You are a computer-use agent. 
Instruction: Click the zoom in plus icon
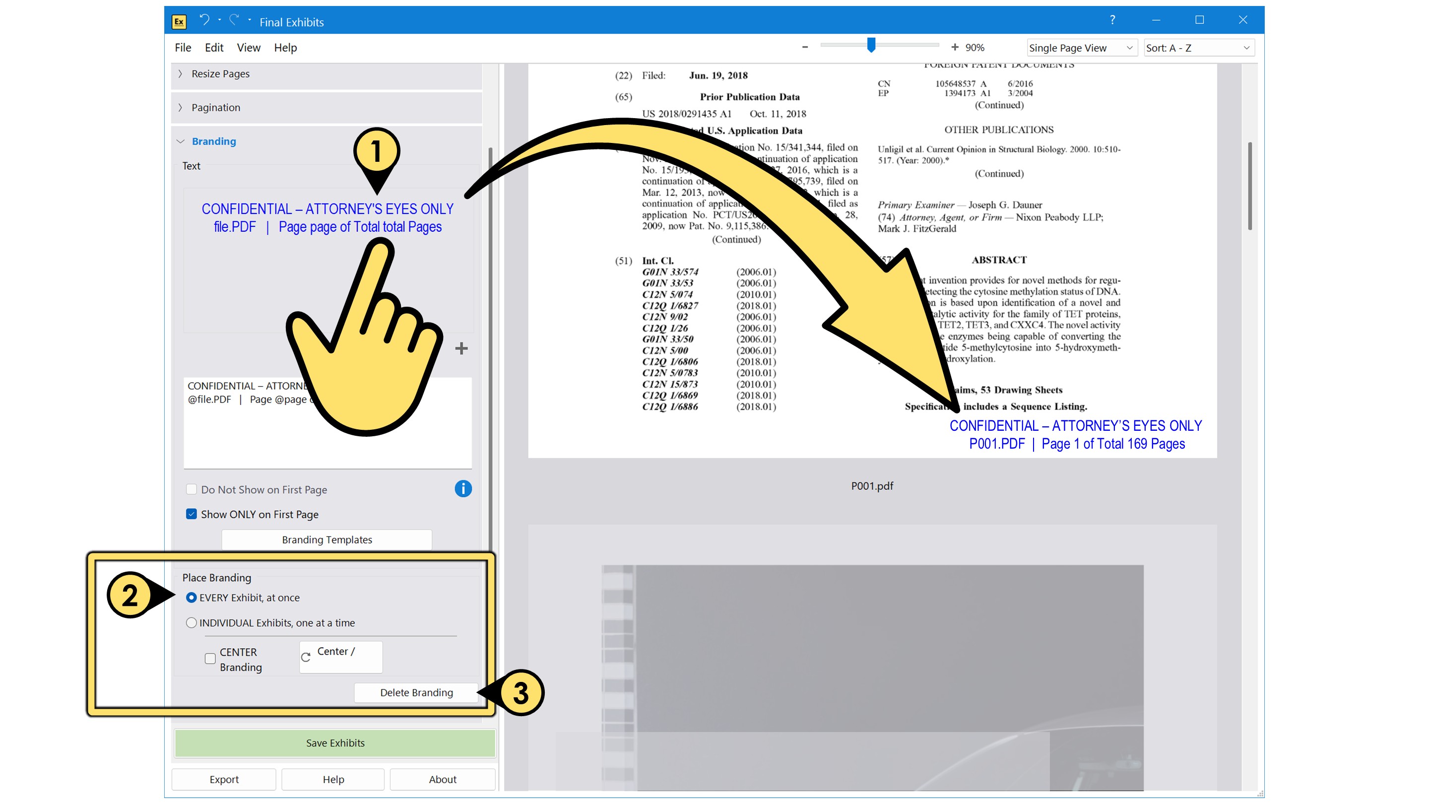pos(954,47)
